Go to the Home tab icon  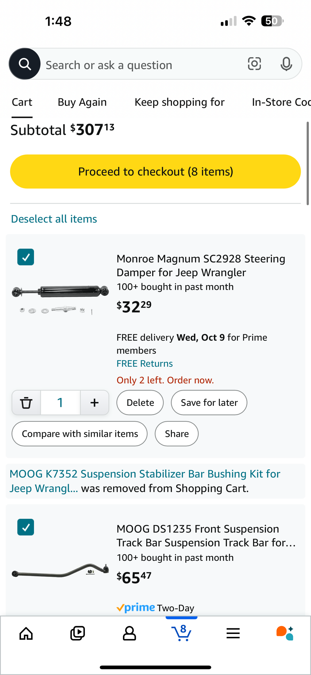[x=26, y=633]
